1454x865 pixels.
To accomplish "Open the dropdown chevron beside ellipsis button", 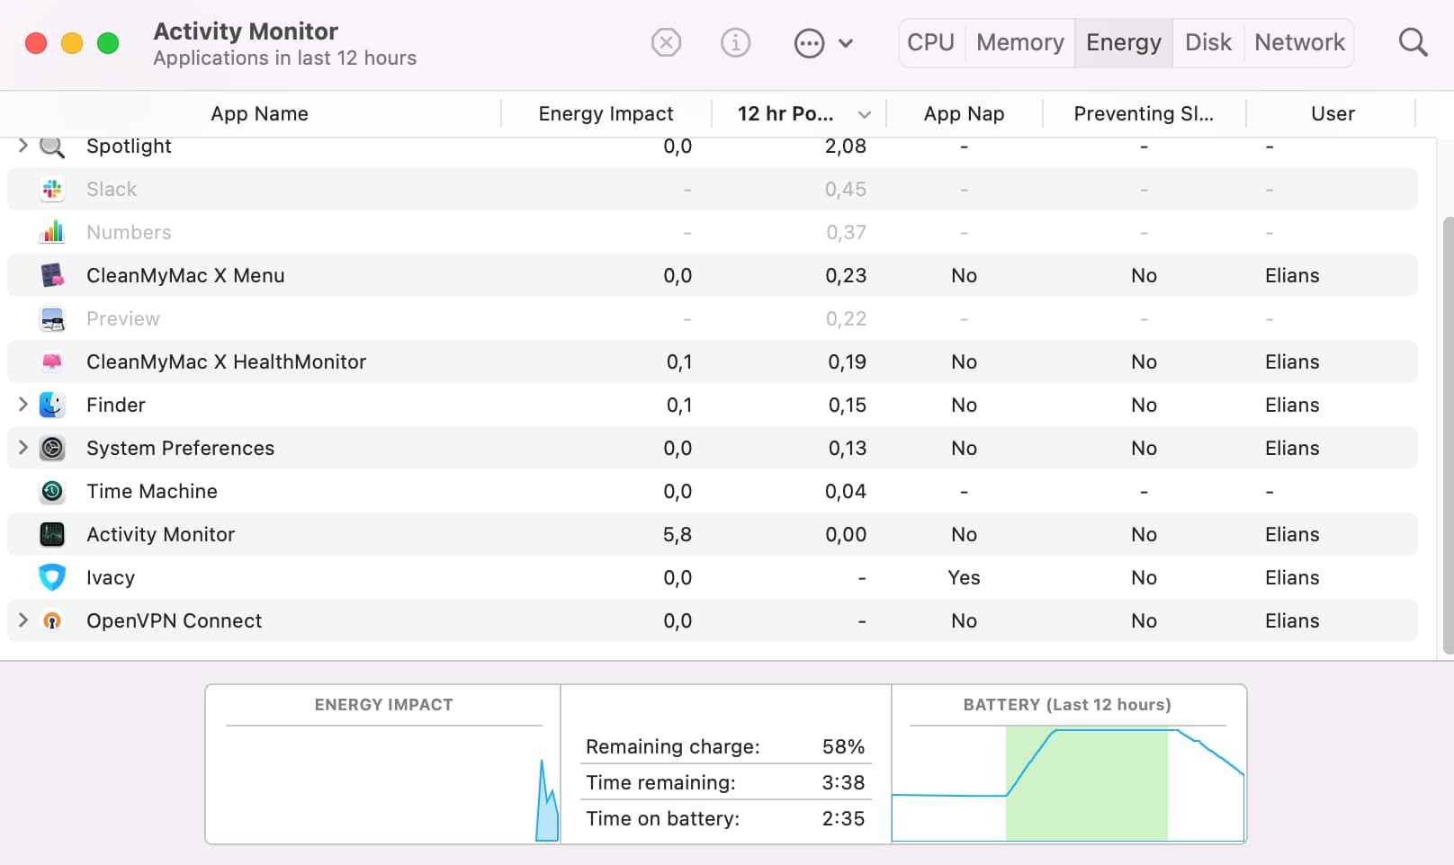I will coord(846,43).
